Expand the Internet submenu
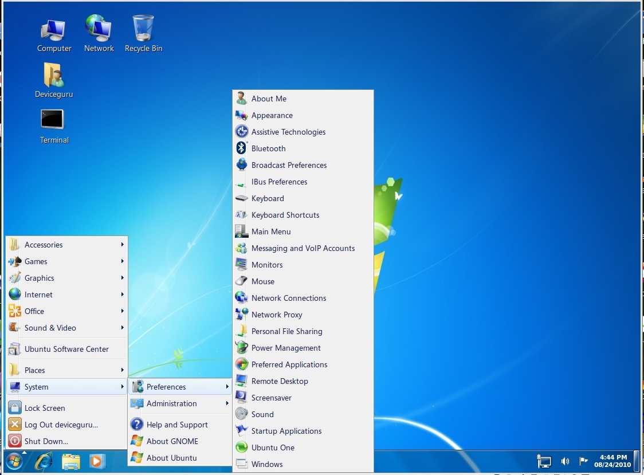This screenshot has height=475, width=644. click(x=67, y=295)
